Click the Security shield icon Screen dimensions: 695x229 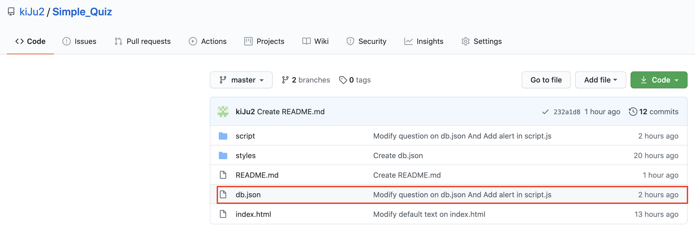point(350,41)
